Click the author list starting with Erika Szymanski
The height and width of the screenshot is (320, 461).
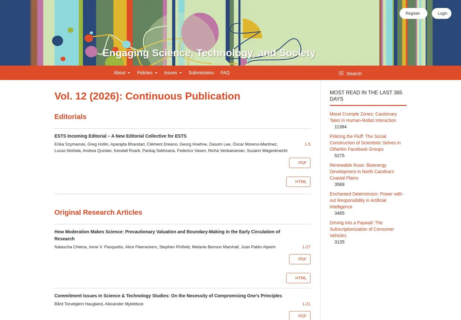coord(171,148)
